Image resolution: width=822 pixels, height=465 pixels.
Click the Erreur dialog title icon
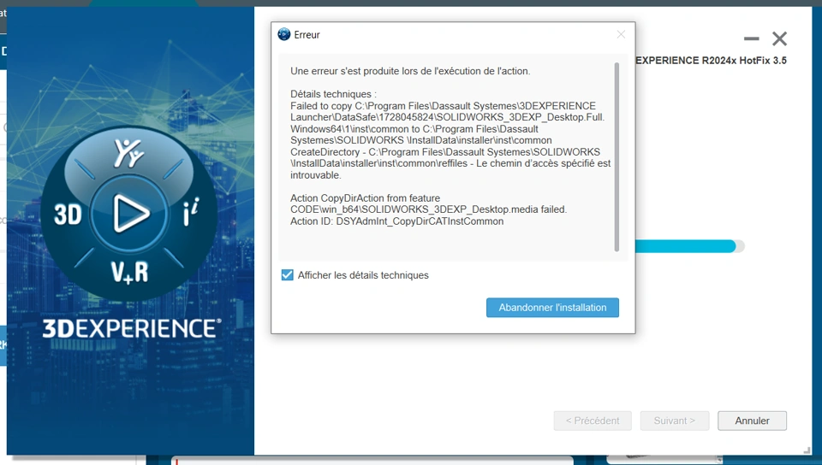(283, 34)
